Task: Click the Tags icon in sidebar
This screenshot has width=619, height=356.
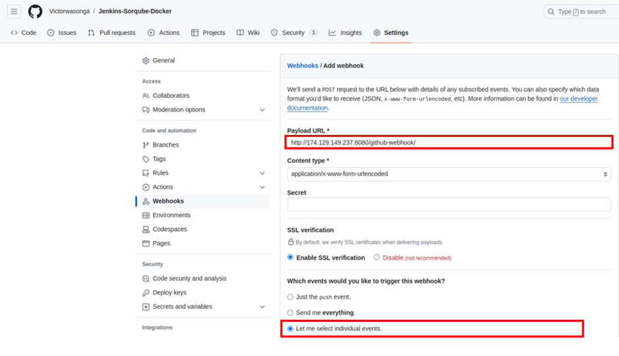Action: click(x=146, y=159)
